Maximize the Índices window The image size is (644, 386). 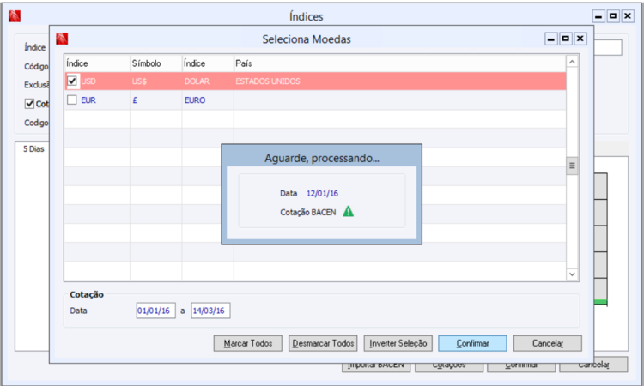[613, 16]
